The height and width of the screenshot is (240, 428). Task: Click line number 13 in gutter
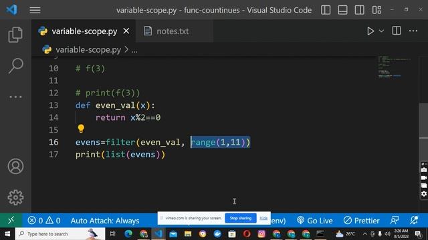point(53,105)
